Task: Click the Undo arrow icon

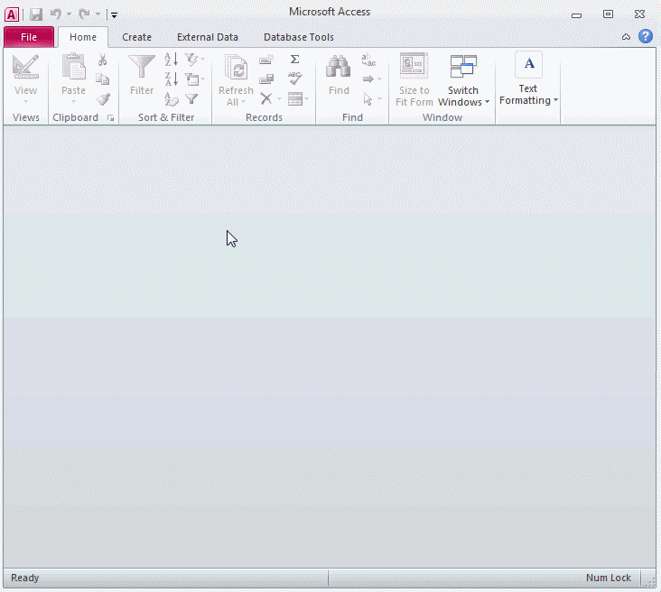Action: [x=56, y=14]
